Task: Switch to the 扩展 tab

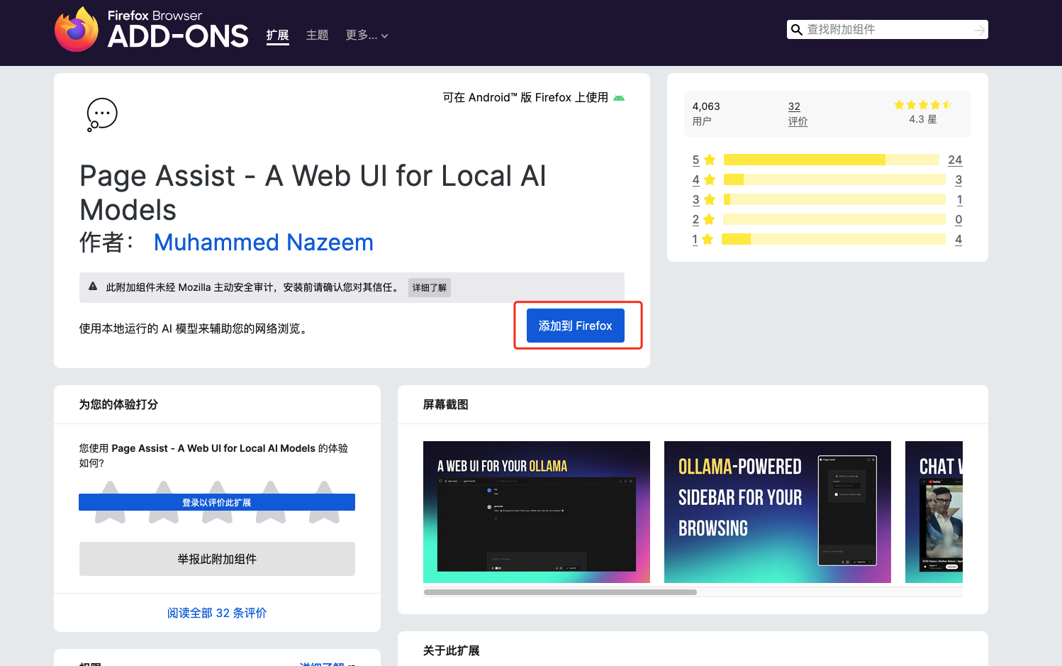Action: pyautogui.click(x=278, y=35)
